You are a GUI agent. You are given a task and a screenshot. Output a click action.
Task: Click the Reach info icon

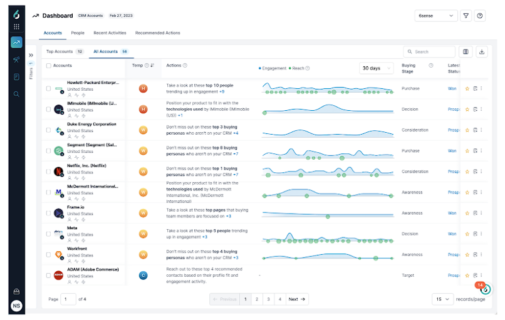[307, 68]
